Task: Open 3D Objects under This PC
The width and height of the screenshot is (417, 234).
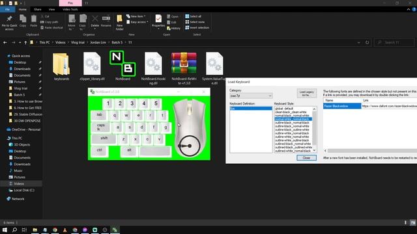Action: point(22,144)
